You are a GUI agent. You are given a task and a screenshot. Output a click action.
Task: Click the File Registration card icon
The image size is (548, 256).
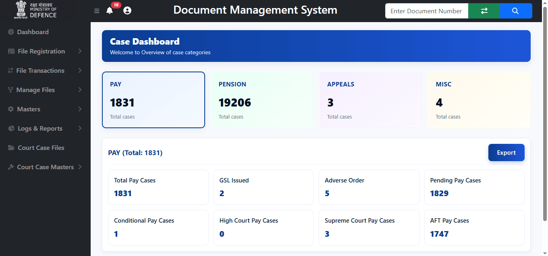11,51
